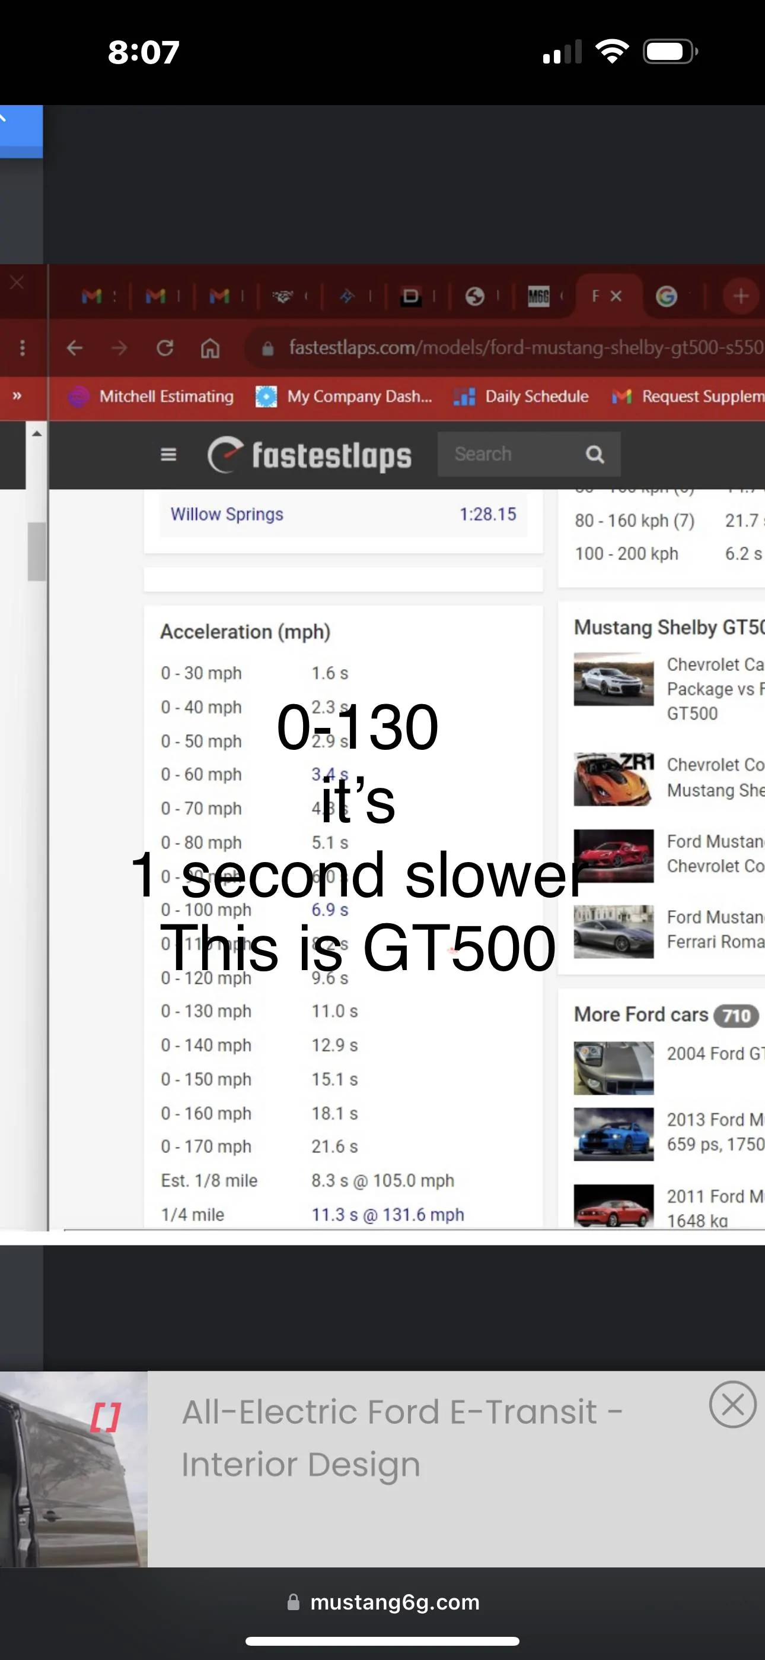Expand bookmarks bar double-chevron

(x=17, y=395)
